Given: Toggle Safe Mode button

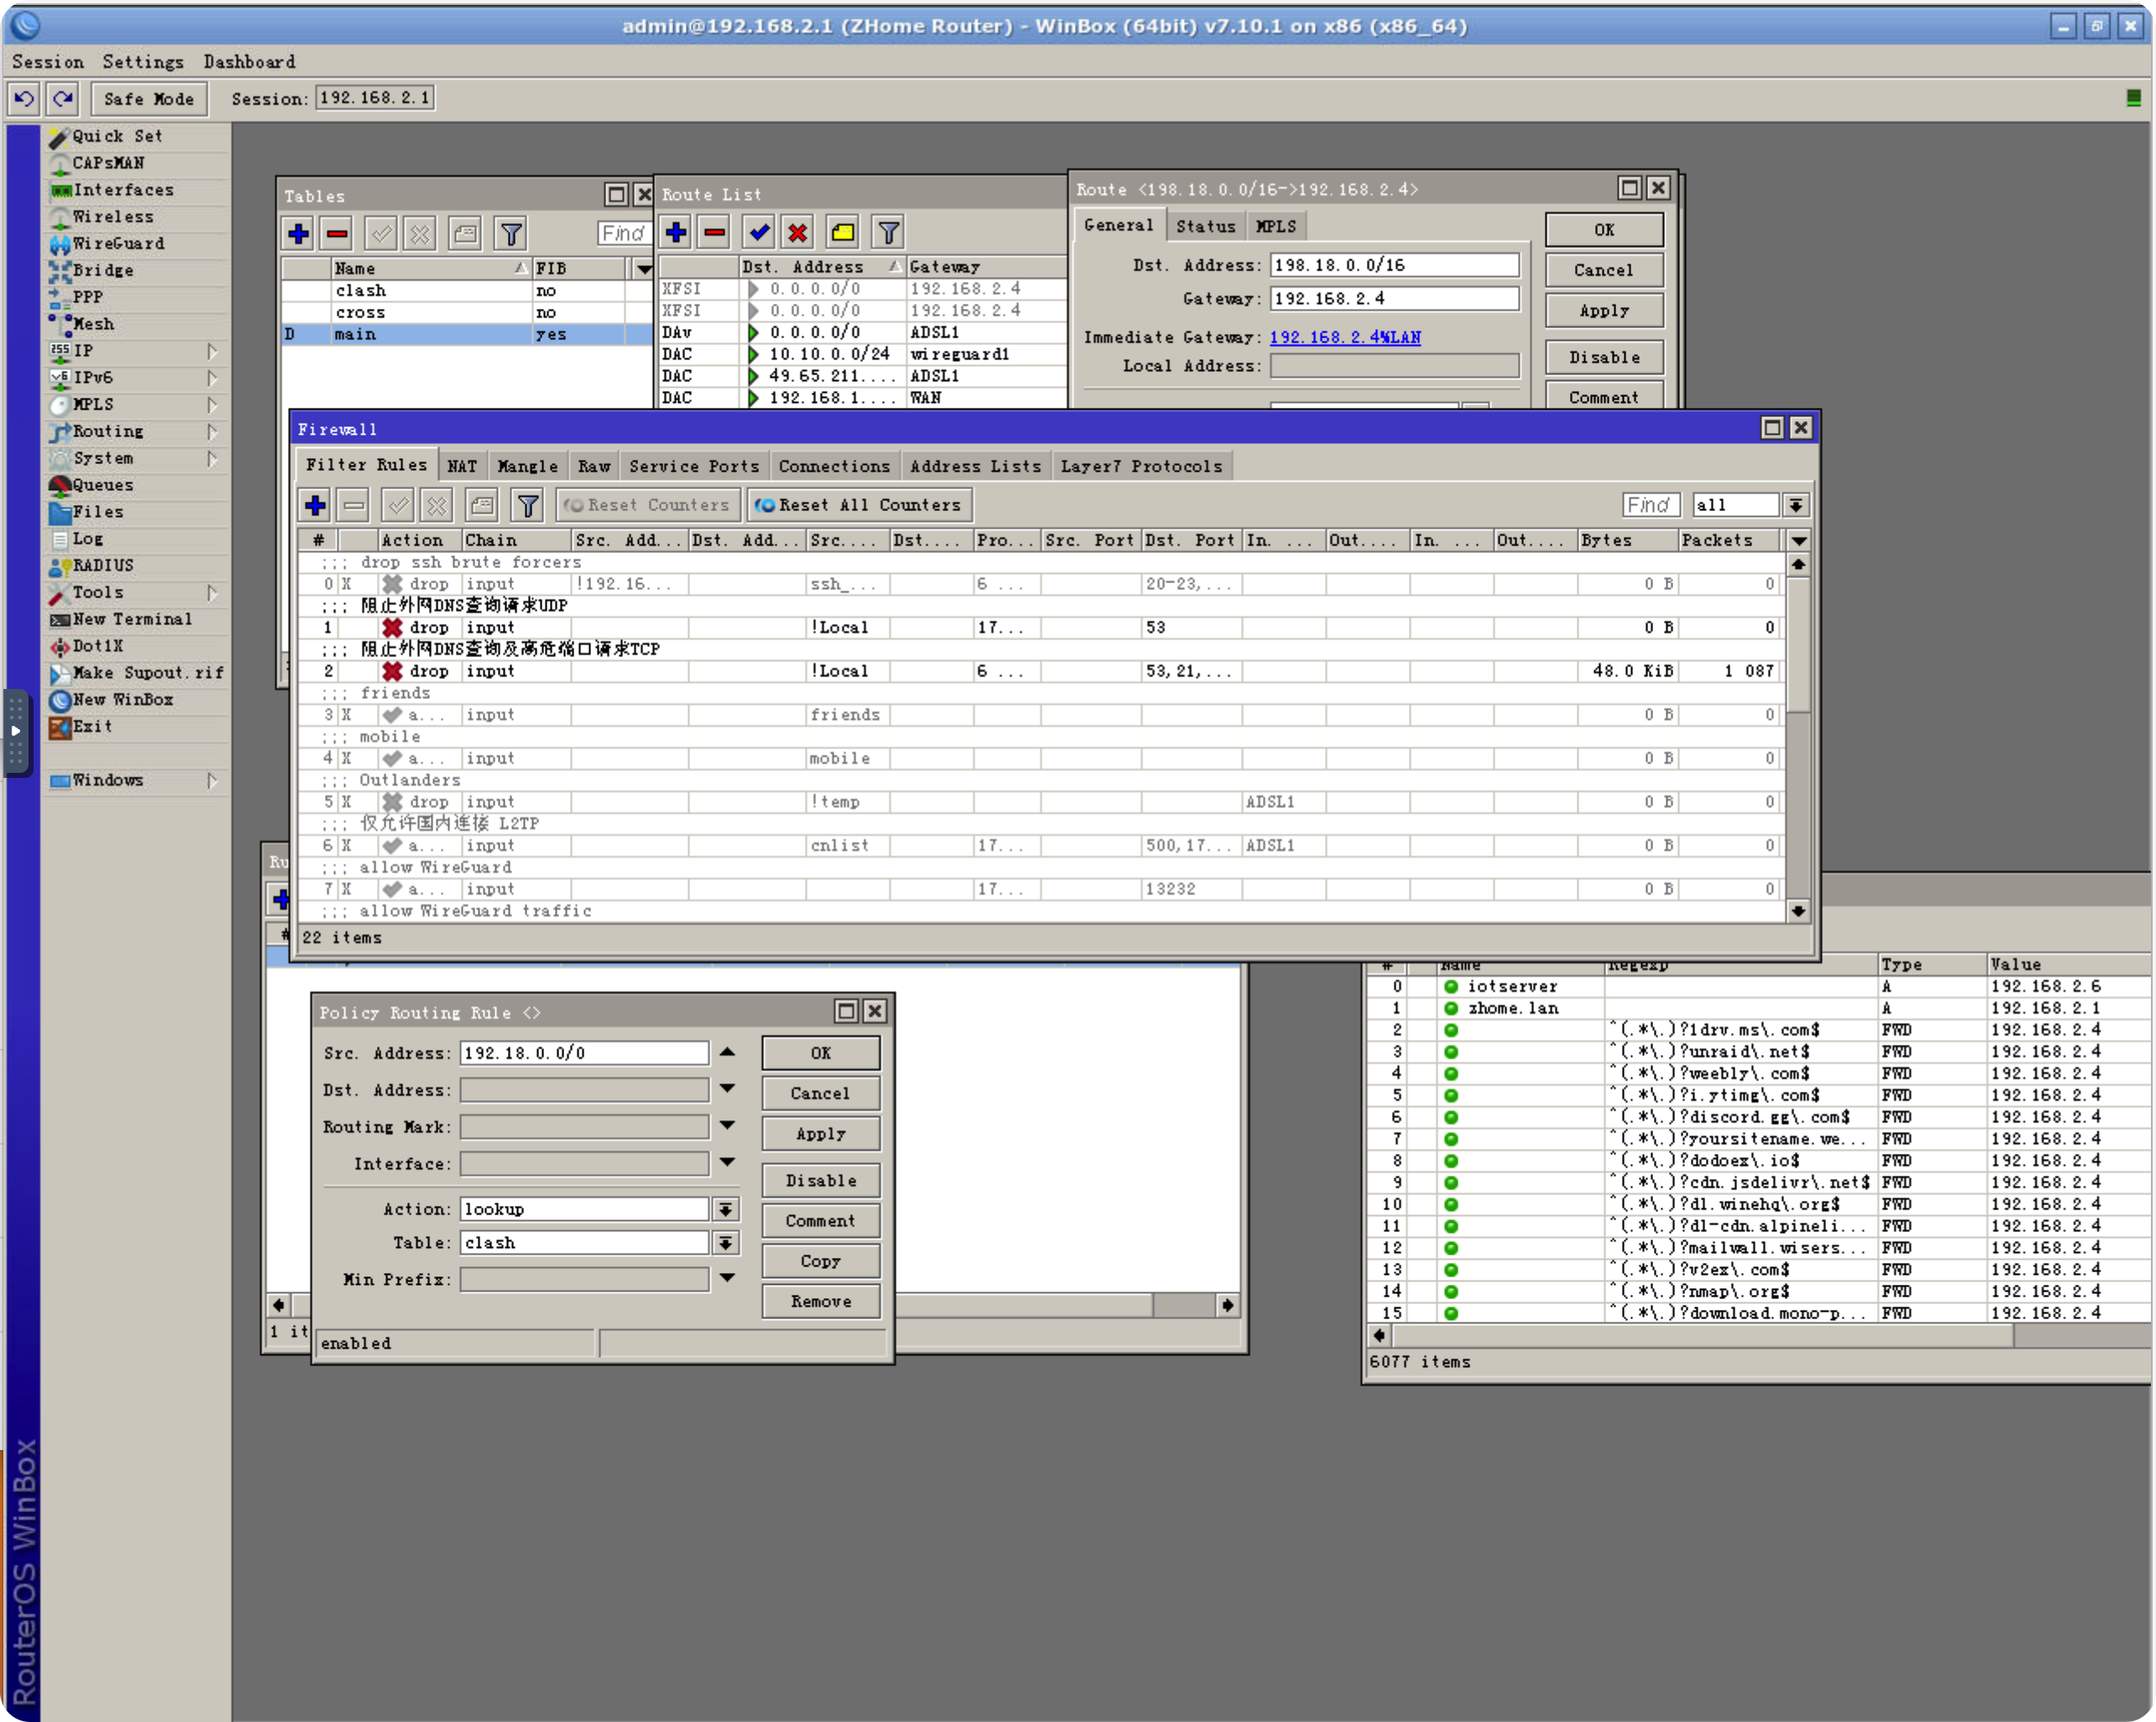Looking at the screenshot, I should pyautogui.click(x=149, y=98).
